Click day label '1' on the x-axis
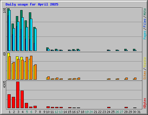This screenshot has width=148, height=115. tap(10, 112)
